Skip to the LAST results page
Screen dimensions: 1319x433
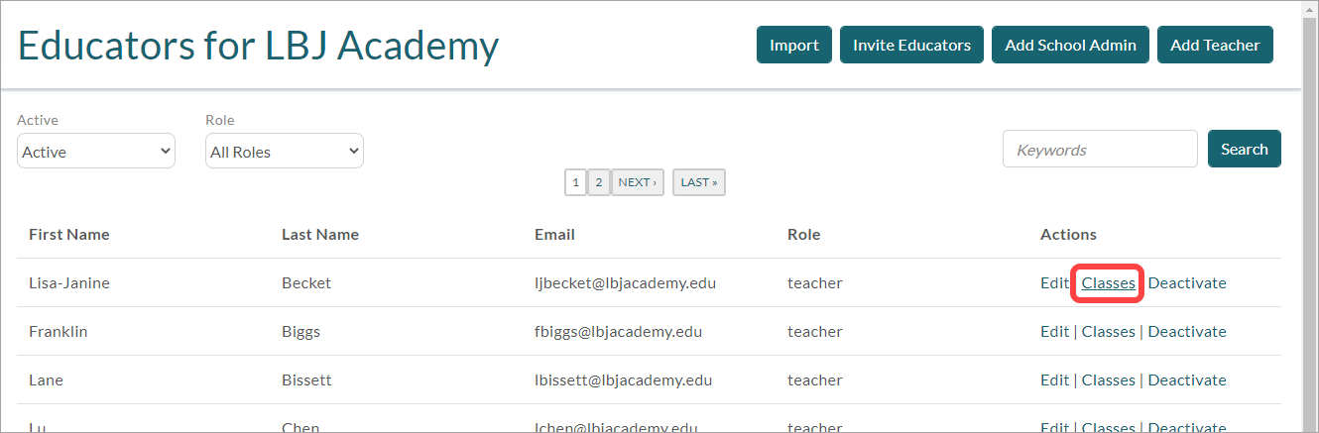click(x=698, y=182)
